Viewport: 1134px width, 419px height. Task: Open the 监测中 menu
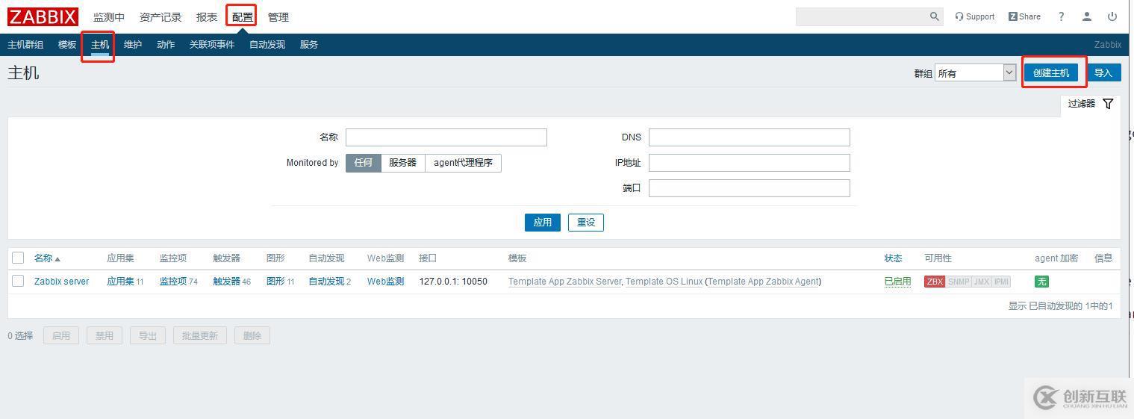coord(109,17)
